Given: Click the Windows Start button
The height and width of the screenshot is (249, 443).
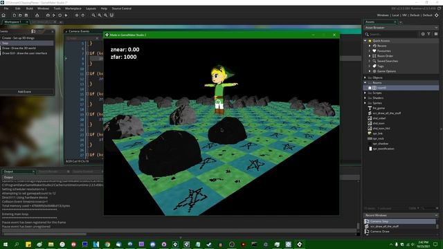Looking at the screenshot, I should click(6, 244).
